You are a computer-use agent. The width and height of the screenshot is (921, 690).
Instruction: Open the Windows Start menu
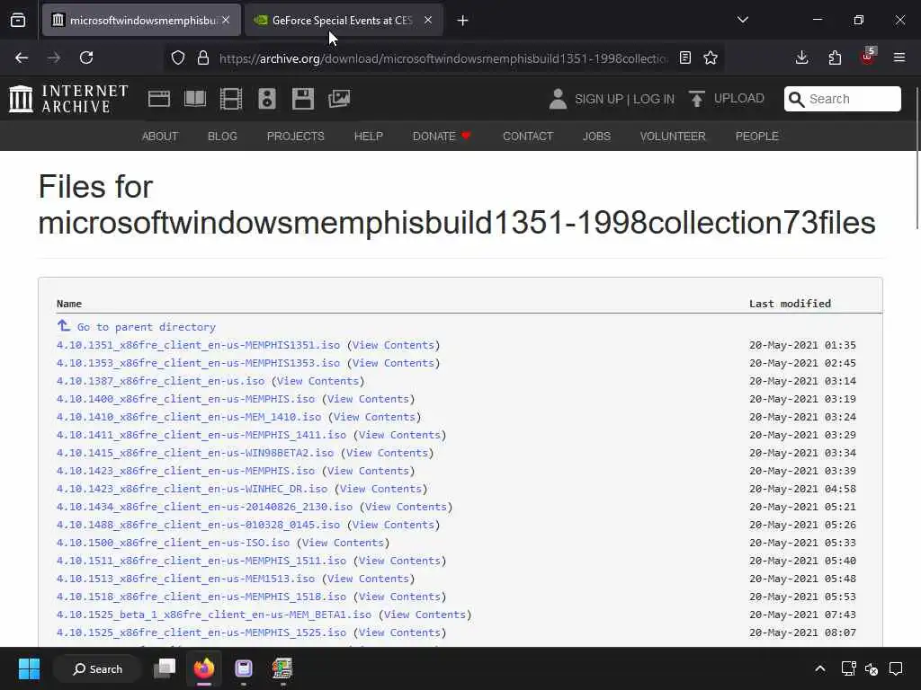[29, 668]
